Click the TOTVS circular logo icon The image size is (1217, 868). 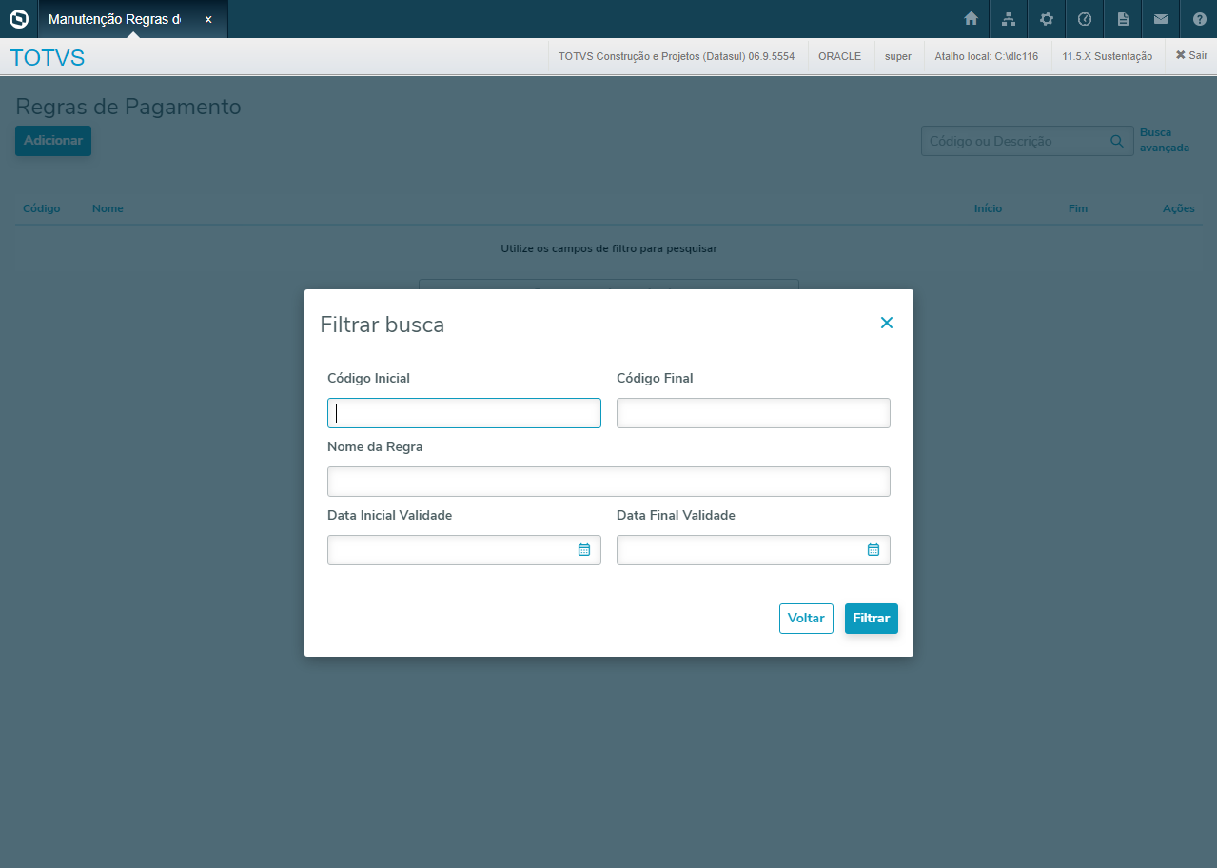[19, 19]
